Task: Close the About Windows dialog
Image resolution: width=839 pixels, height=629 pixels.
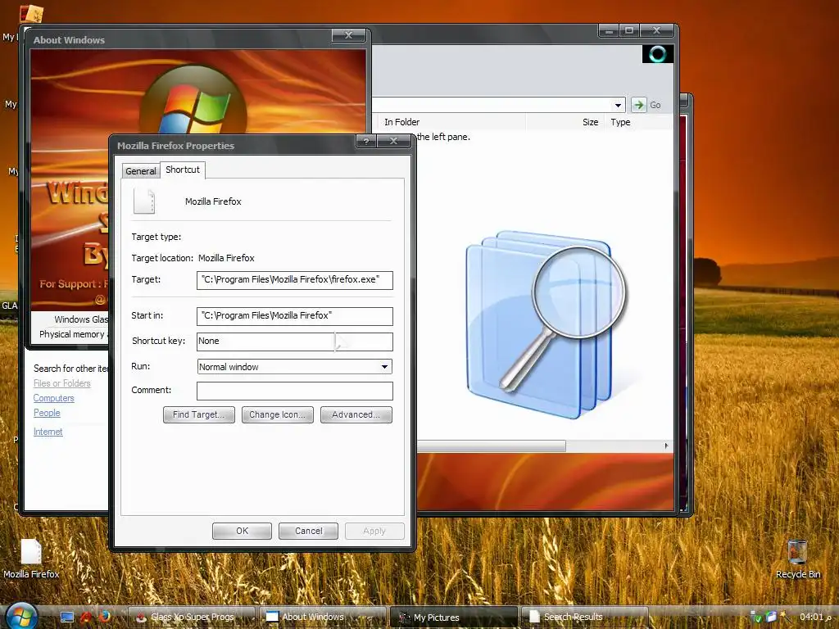Action: 348,35
